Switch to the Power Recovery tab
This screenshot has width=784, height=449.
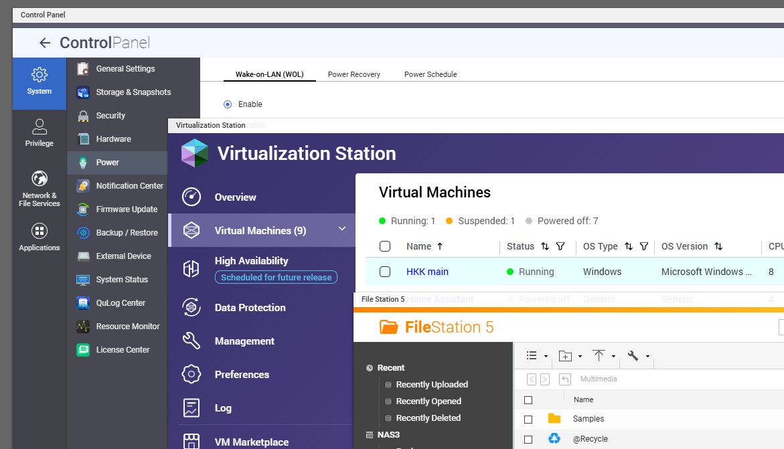(354, 74)
